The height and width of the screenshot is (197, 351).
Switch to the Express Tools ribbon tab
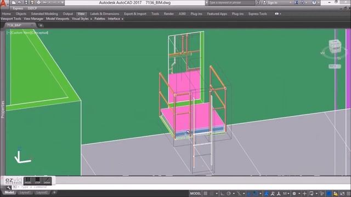point(258,14)
